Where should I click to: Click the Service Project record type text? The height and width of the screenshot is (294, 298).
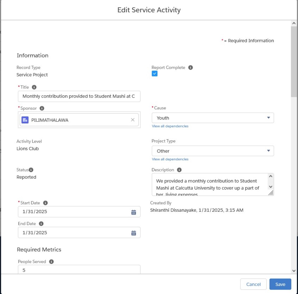tap(32, 75)
